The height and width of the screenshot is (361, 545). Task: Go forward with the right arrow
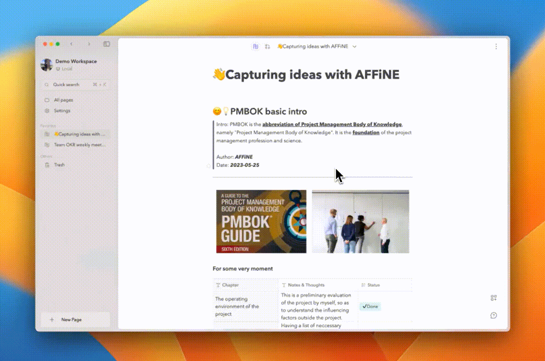[89, 44]
